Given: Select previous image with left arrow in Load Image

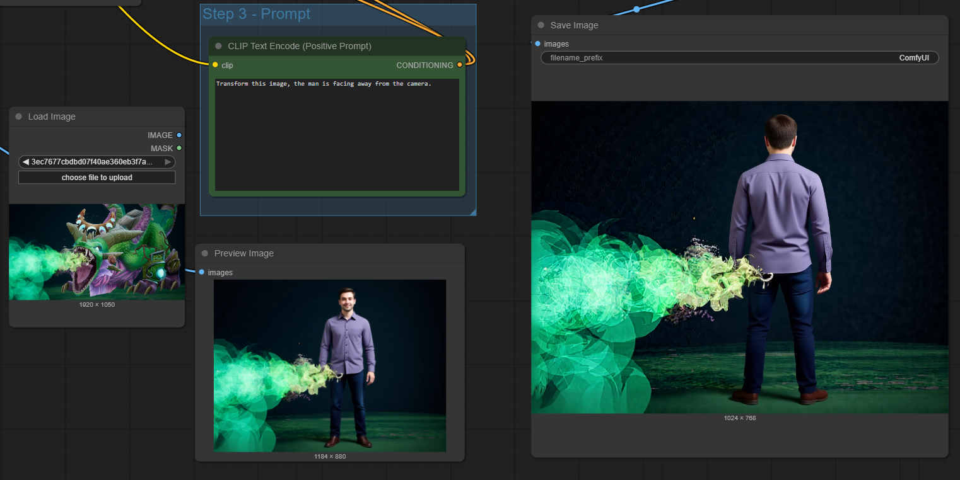Looking at the screenshot, I should pyautogui.click(x=25, y=162).
